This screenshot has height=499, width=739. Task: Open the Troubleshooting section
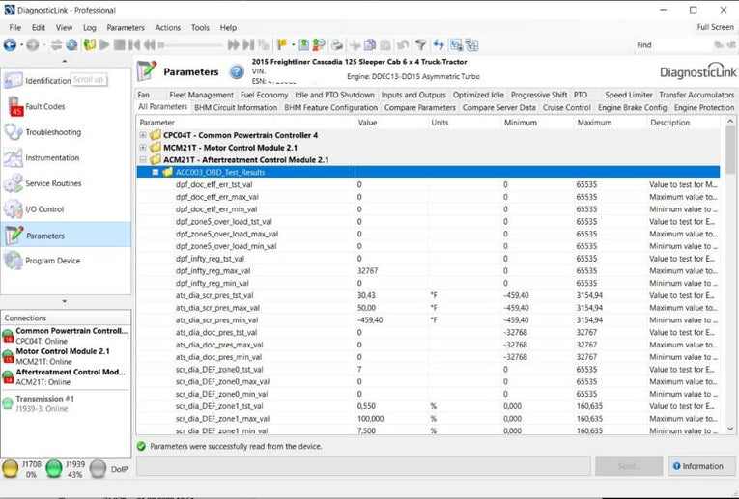(x=52, y=132)
